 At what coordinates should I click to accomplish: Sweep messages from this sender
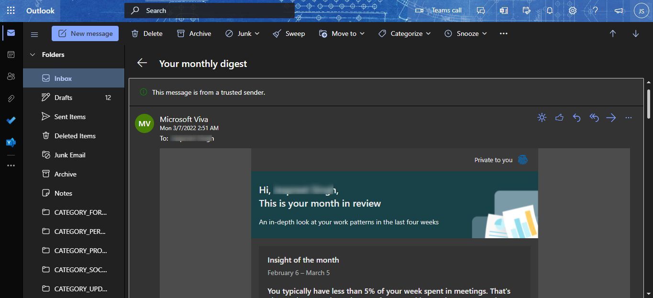coord(289,33)
